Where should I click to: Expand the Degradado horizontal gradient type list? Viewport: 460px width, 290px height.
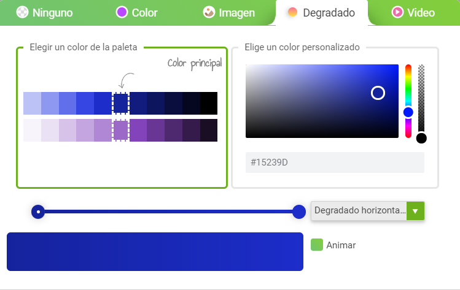tap(368, 211)
